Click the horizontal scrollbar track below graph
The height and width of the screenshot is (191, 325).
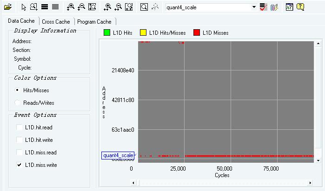click(222, 183)
